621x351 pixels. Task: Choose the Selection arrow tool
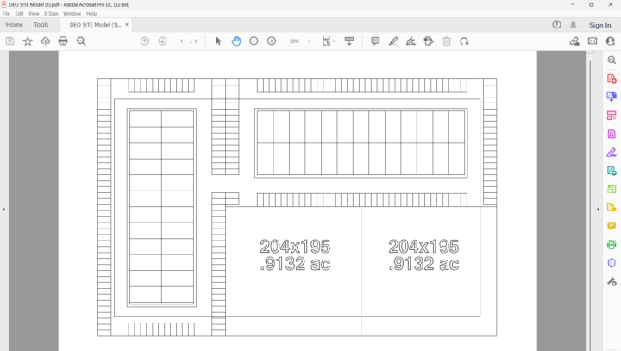coord(218,41)
